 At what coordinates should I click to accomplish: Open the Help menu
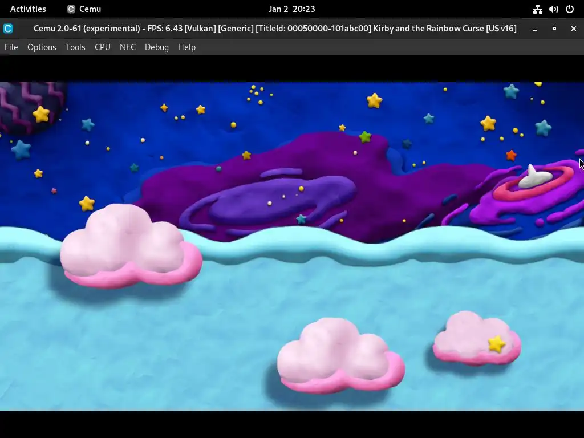tap(186, 47)
